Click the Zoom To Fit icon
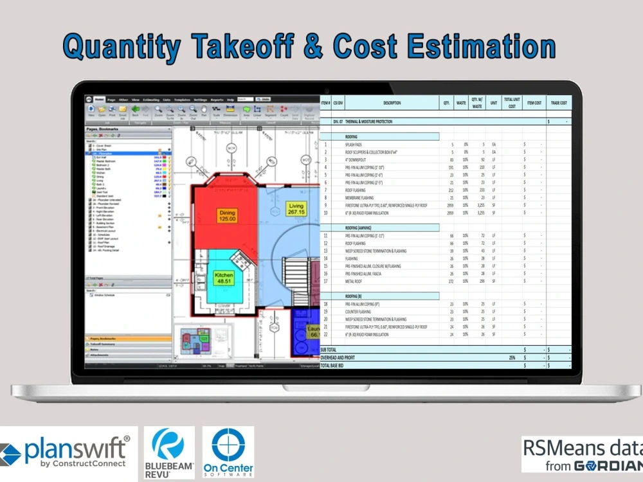The height and width of the screenshot is (482, 643). point(170,109)
